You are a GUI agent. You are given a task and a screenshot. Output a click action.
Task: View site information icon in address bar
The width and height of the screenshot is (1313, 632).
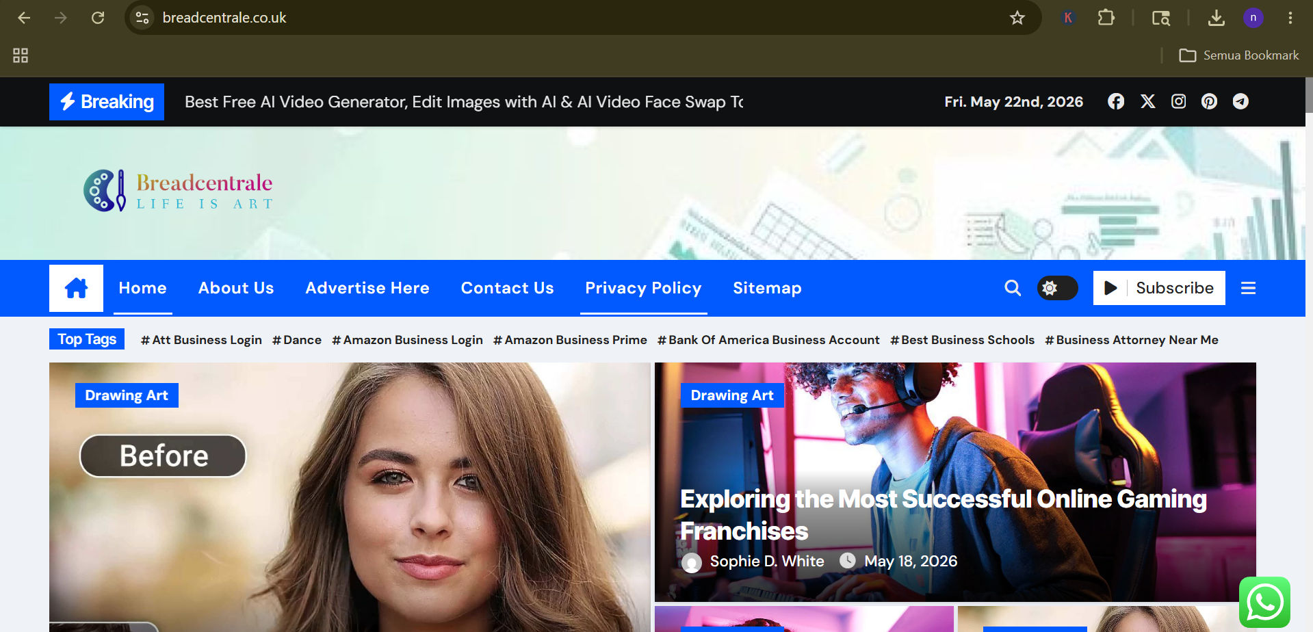tap(142, 18)
